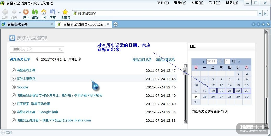Go to previous day arrow beside date
Viewport: 271px width, 136px height.
(x=38, y=59)
